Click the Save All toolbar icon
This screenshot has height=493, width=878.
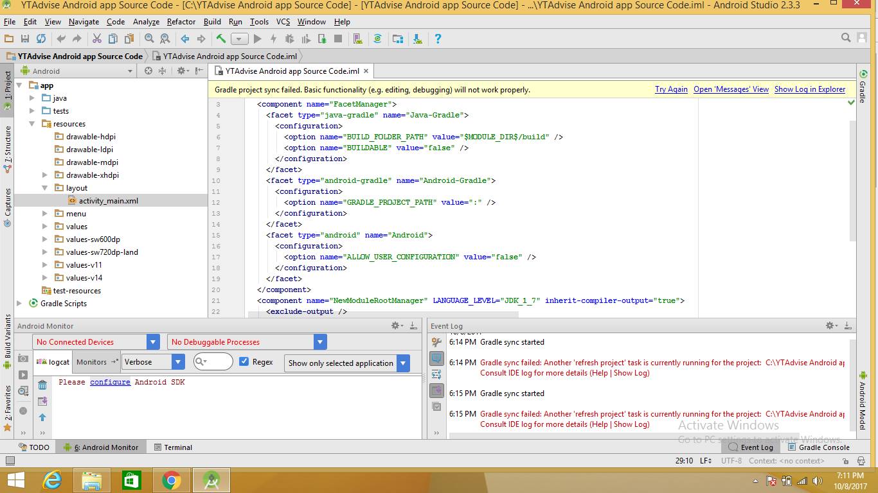point(25,39)
